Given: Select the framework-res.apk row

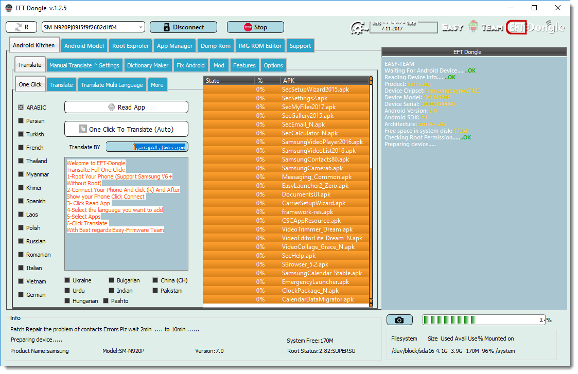Looking at the screenshot, I should tap(286, 212).
